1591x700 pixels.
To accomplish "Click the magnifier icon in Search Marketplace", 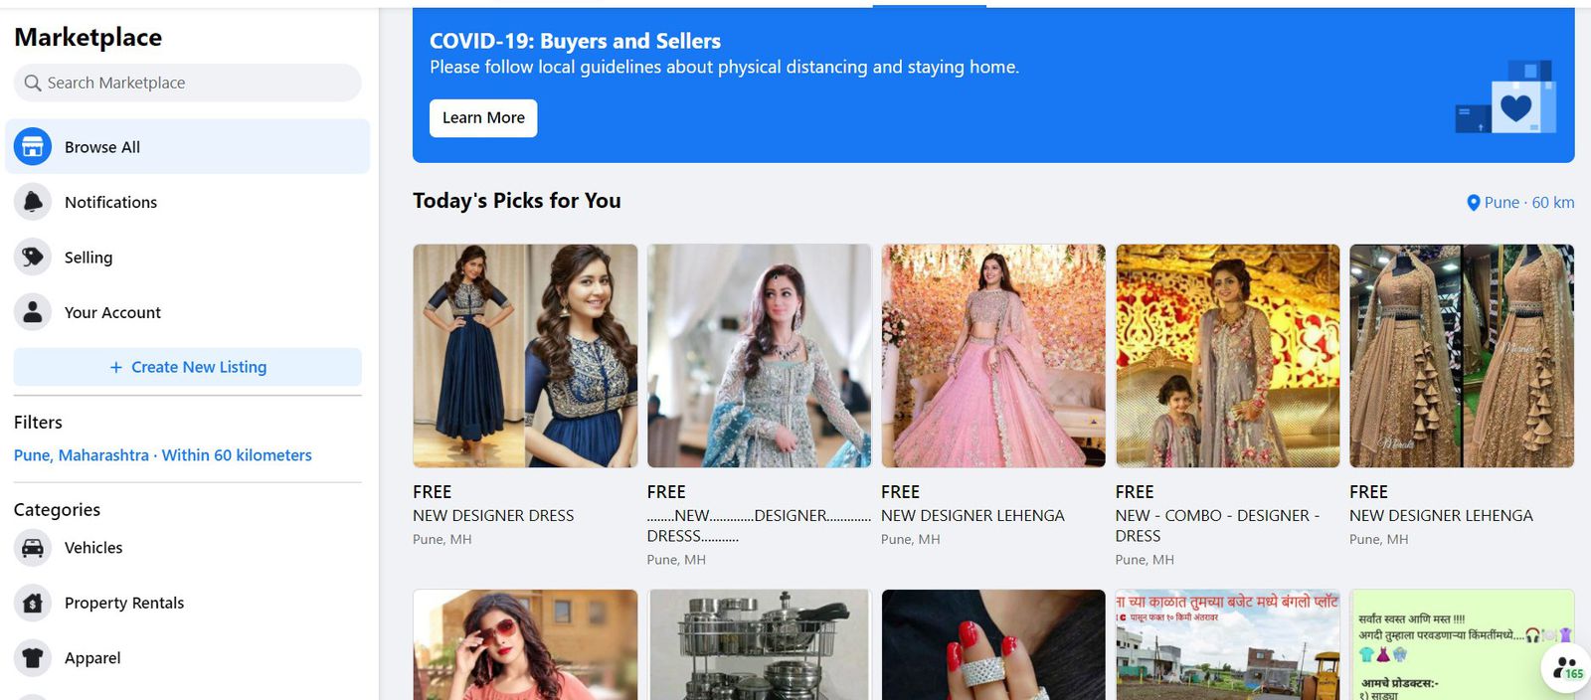I will tap(33, 84).
